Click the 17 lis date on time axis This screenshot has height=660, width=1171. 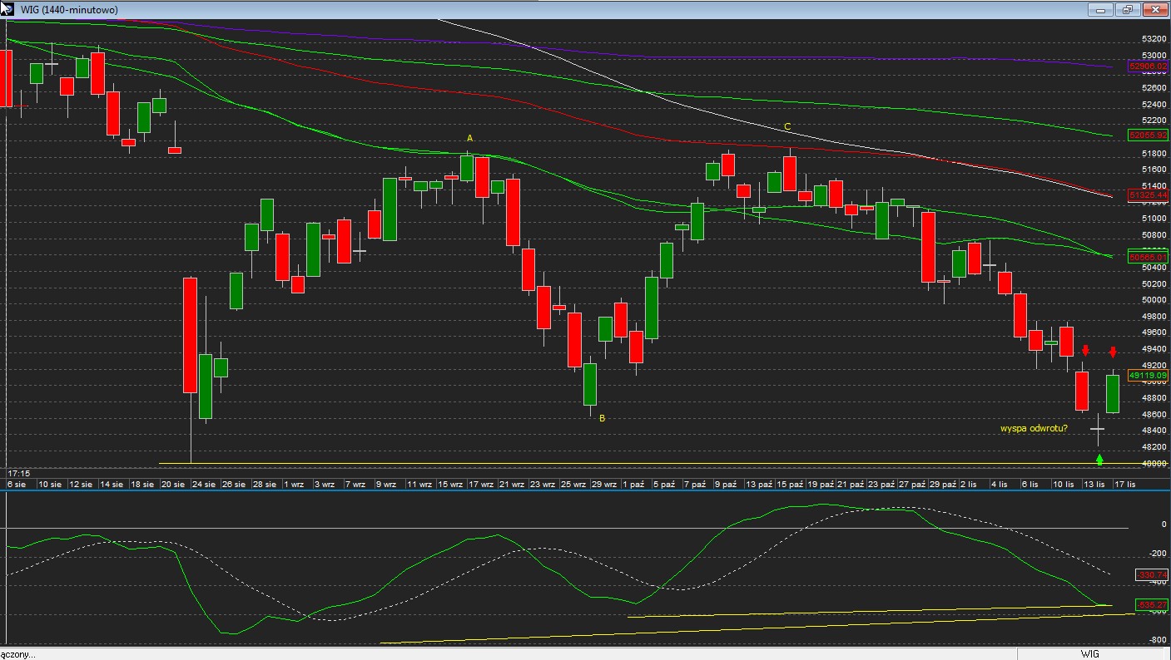[1124, 484]
